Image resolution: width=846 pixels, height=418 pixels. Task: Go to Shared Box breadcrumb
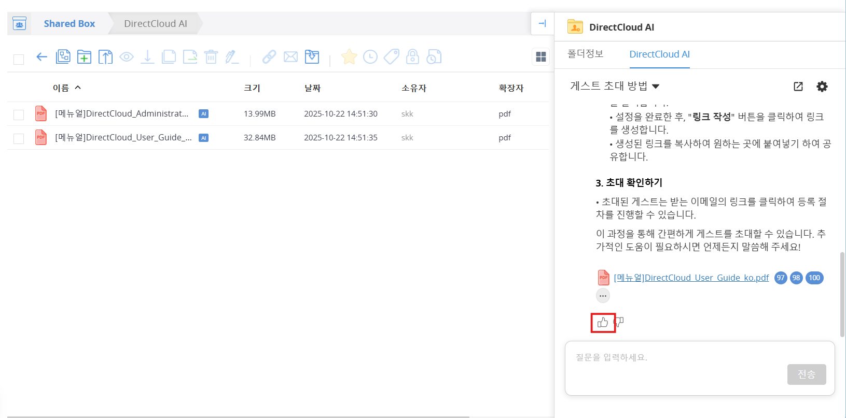69,24
